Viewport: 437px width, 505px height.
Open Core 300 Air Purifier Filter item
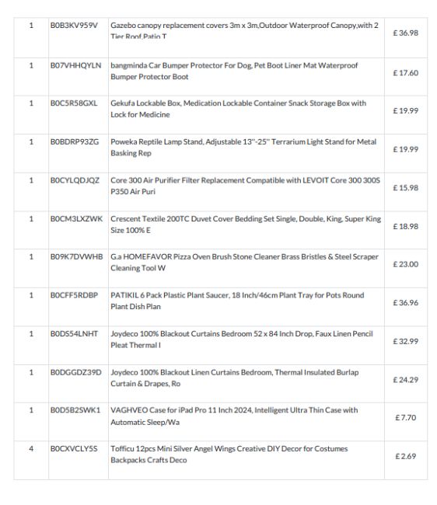coord(245,186)
